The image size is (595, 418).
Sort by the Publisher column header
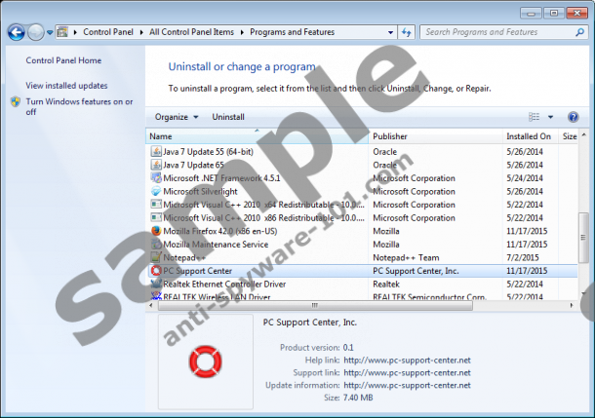tap(390, 136)
